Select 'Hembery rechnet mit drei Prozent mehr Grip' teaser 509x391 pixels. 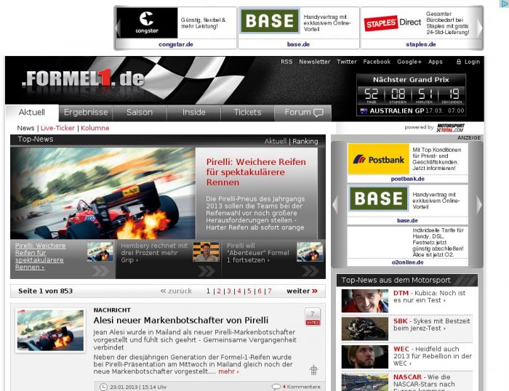point(154,253)
